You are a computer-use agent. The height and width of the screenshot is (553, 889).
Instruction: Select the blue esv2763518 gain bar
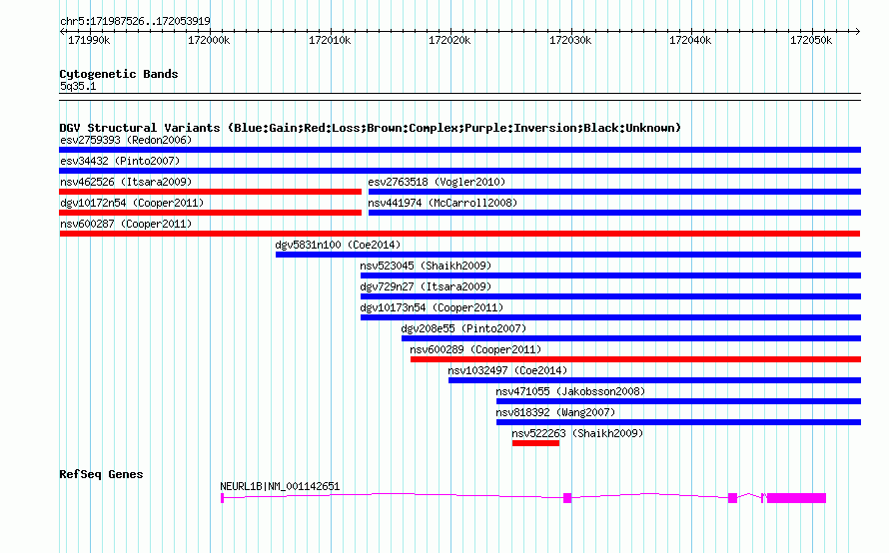pos(614,192)
